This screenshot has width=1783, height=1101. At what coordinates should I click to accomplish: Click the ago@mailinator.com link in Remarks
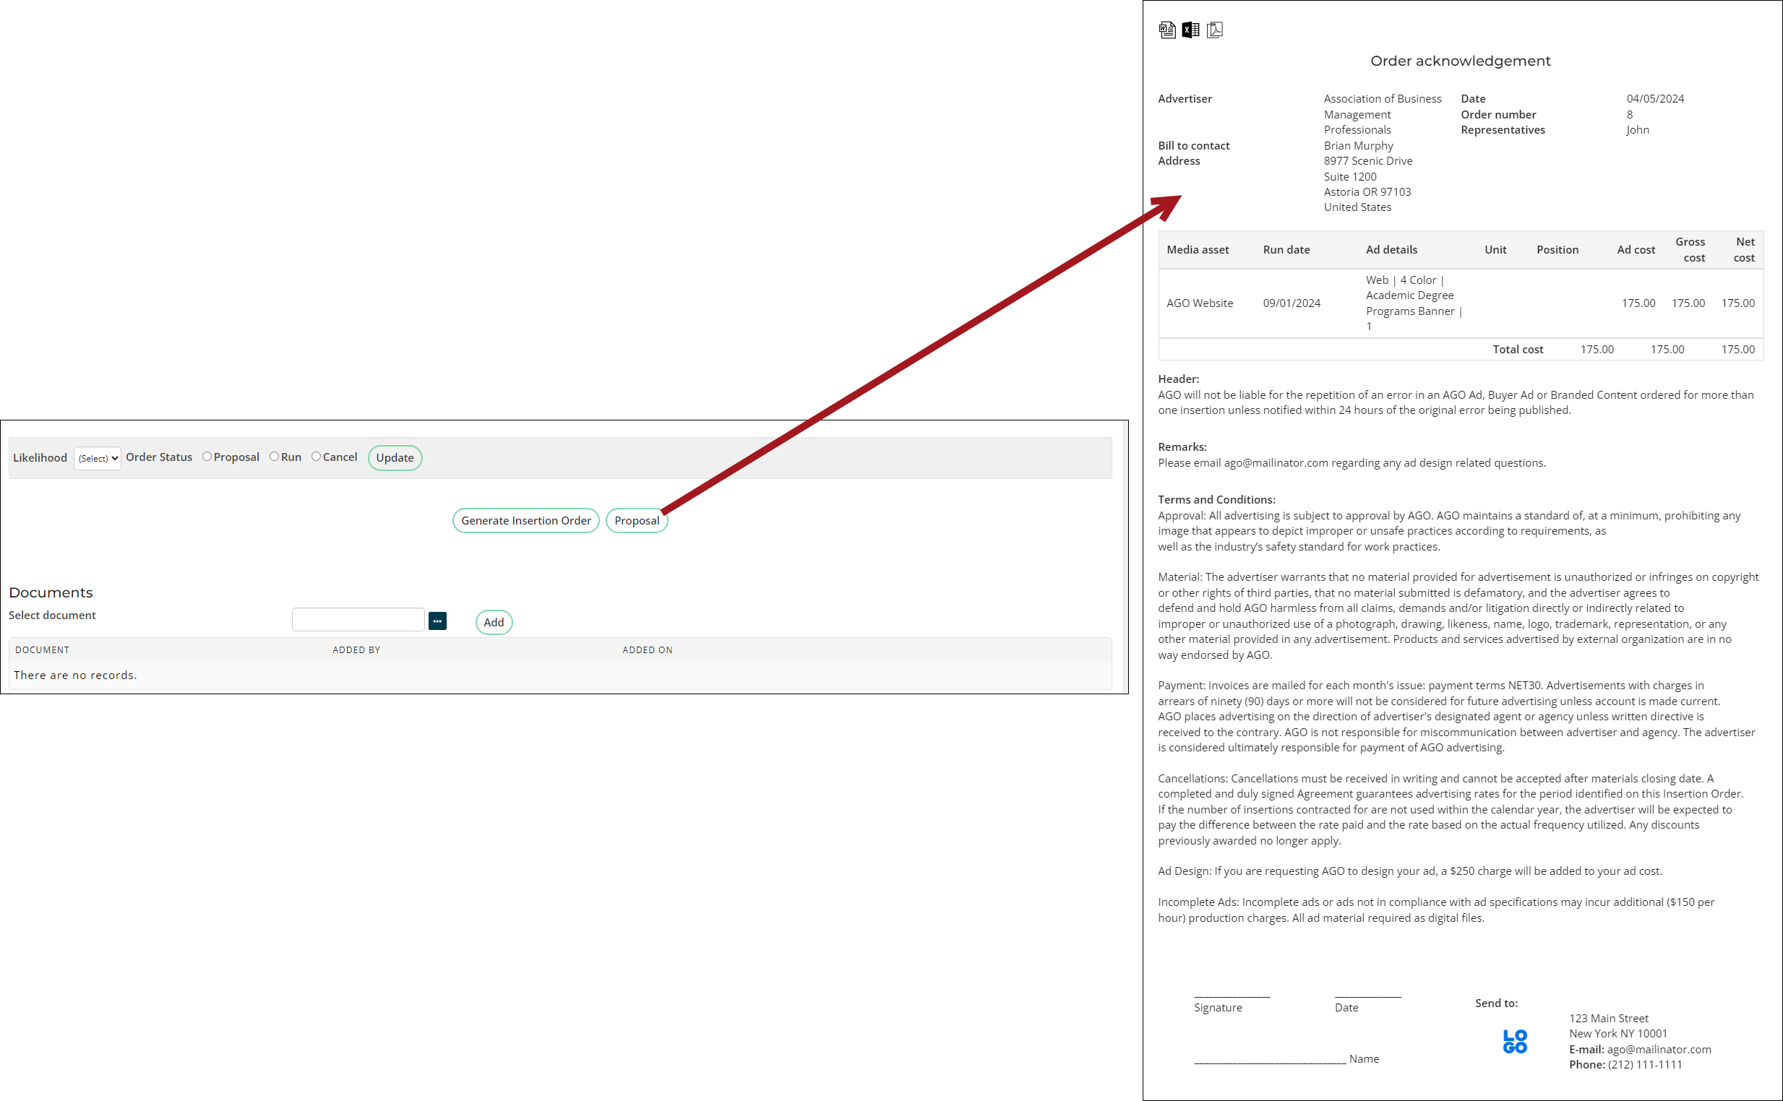click(1275, 462)
